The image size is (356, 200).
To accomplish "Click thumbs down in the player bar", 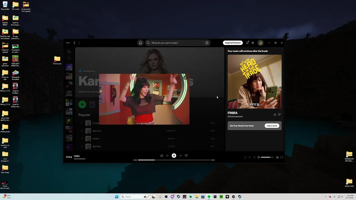I will click(x=186, y=156).
